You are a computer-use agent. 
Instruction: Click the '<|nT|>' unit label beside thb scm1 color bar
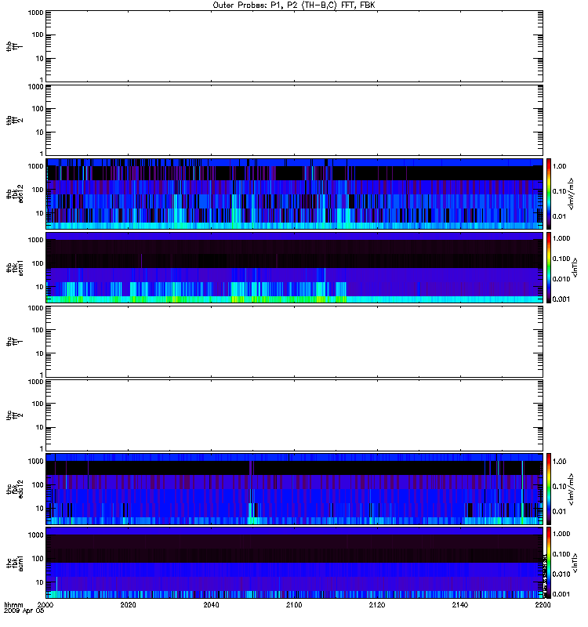(x=575, y=267)
